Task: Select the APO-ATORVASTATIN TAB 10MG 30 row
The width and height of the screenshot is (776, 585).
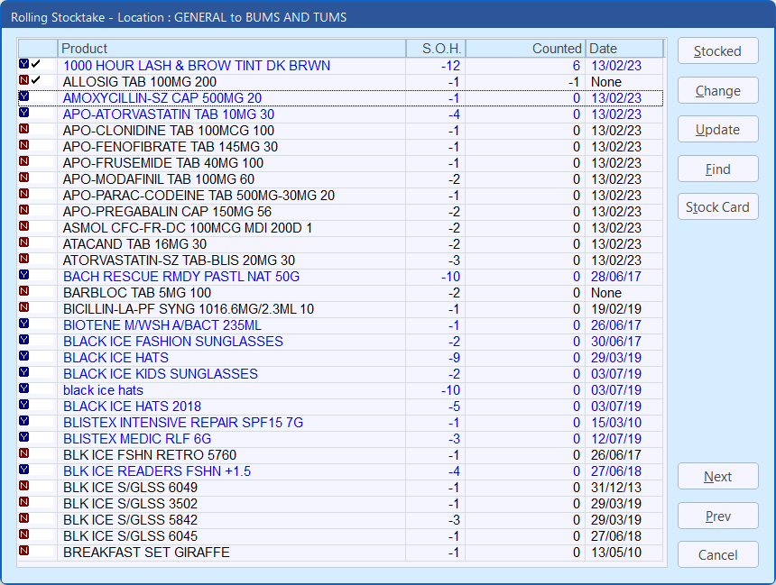Action: [x=169, y=114]
